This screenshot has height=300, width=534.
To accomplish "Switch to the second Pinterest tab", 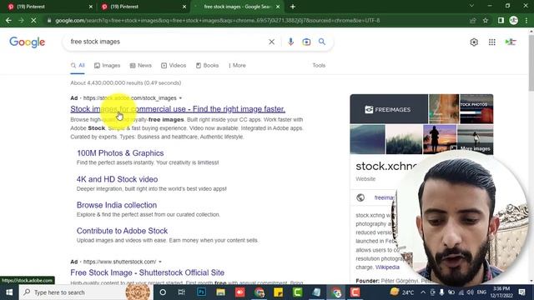I will click(x=141, y=7).
